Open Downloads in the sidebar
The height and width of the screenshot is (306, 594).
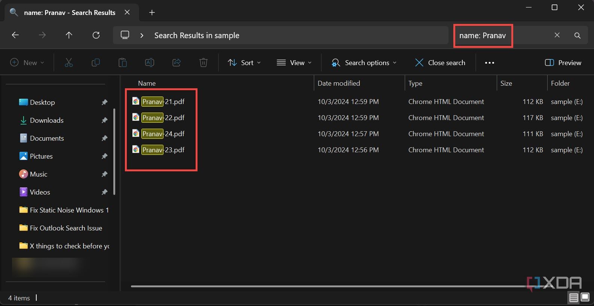[x=47, y=120]
